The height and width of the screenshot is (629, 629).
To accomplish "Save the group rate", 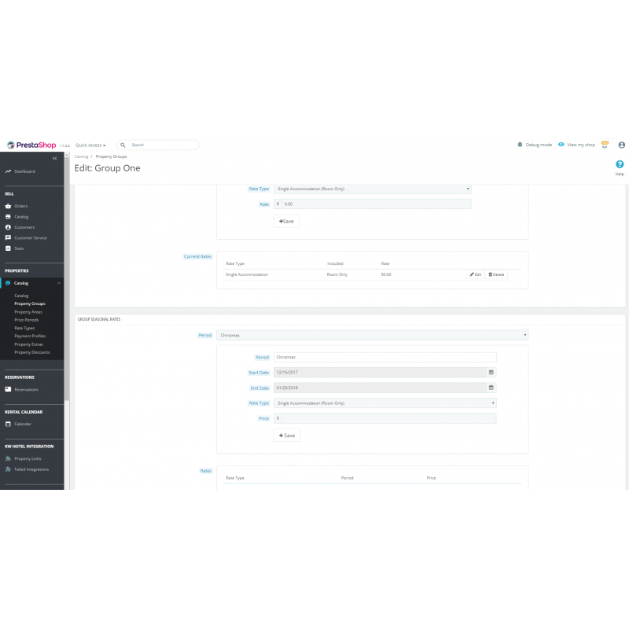I will [x=286, y=221].
